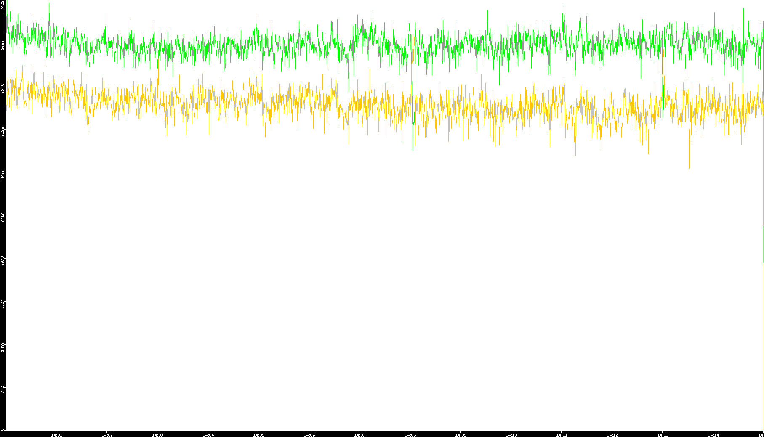Click the 14:10 time axis label

[x=511, y=435]
